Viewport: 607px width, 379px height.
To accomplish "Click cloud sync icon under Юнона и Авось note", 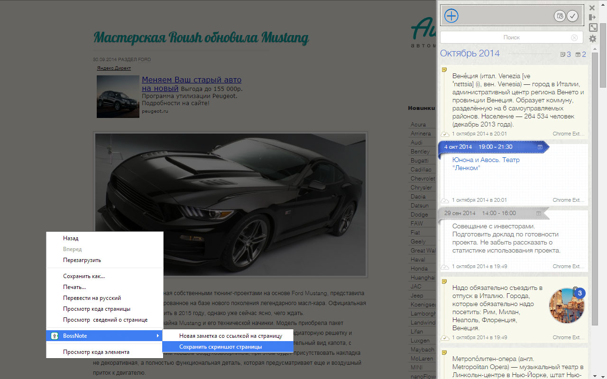I will pos(445,200).
